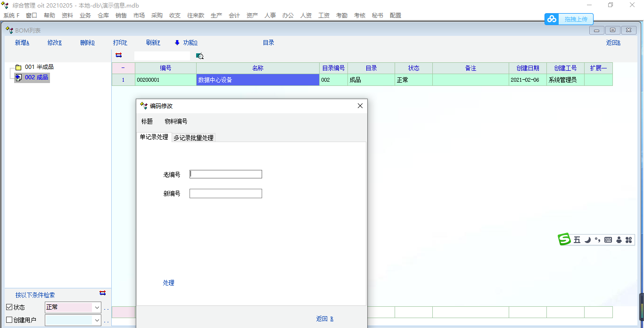Click into the 新编号 input field

(x=225, y=193)
